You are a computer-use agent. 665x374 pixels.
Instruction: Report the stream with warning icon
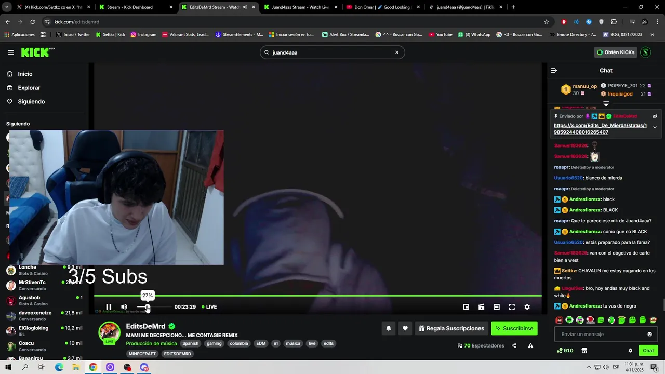point(530,346)
